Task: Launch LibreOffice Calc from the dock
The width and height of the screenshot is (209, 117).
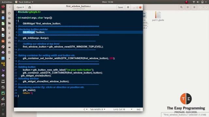Action: tap(3, 24)
